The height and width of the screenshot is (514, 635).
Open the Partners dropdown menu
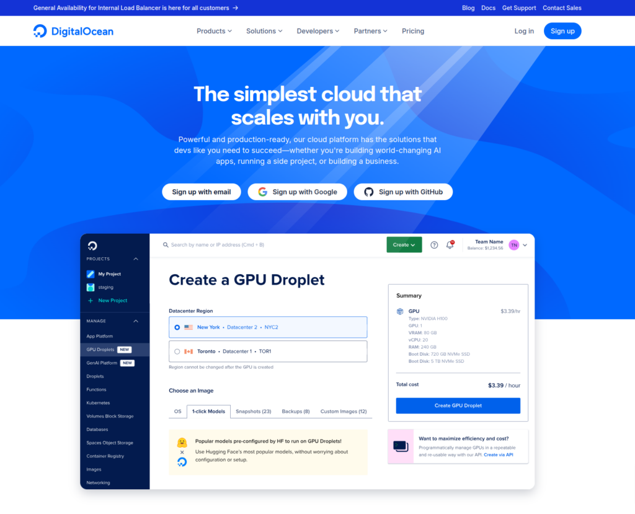pyautogui.click(x=371, y=31)
